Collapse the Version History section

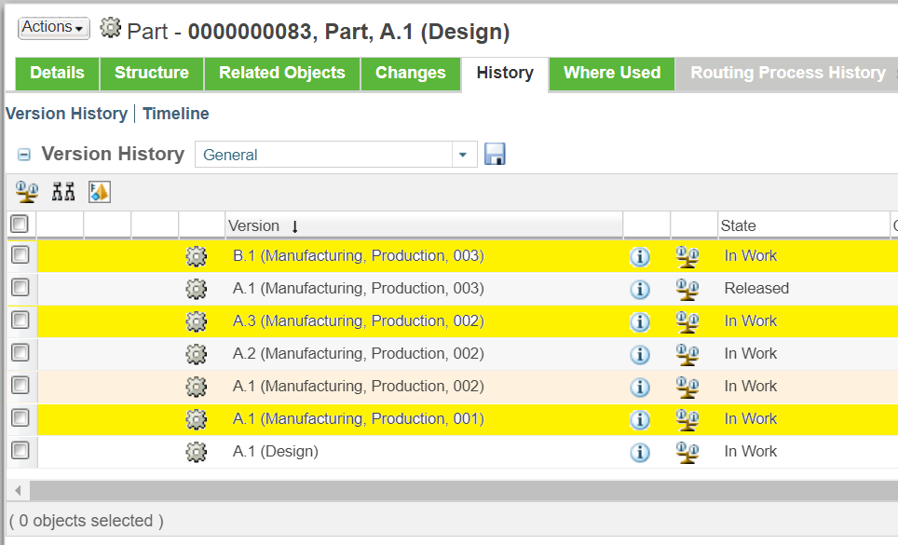click(x=24, y=155)
